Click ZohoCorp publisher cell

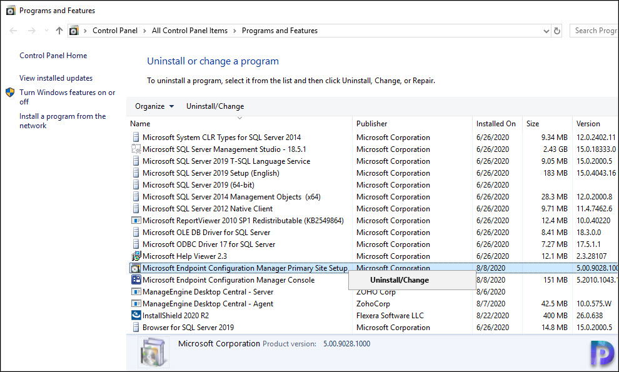pyautogui.click(x=373, y=304)
